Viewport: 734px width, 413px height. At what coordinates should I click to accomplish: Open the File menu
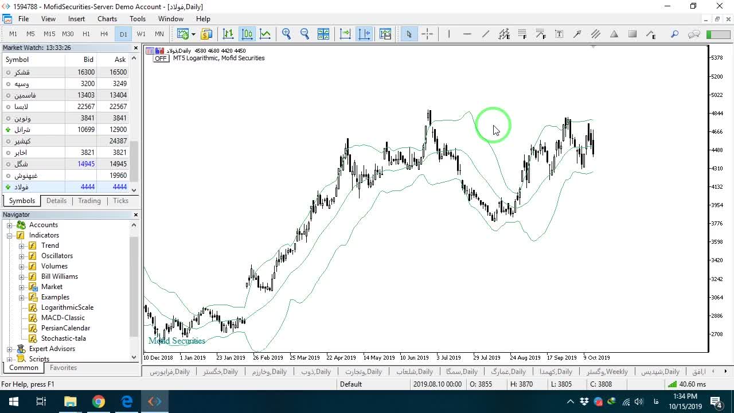pos(24,19)
